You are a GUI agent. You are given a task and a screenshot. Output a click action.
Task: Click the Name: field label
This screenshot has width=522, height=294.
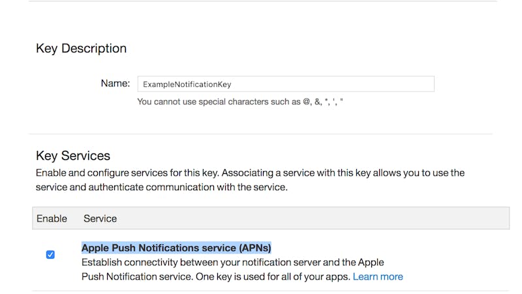click(x=115, y=84)
